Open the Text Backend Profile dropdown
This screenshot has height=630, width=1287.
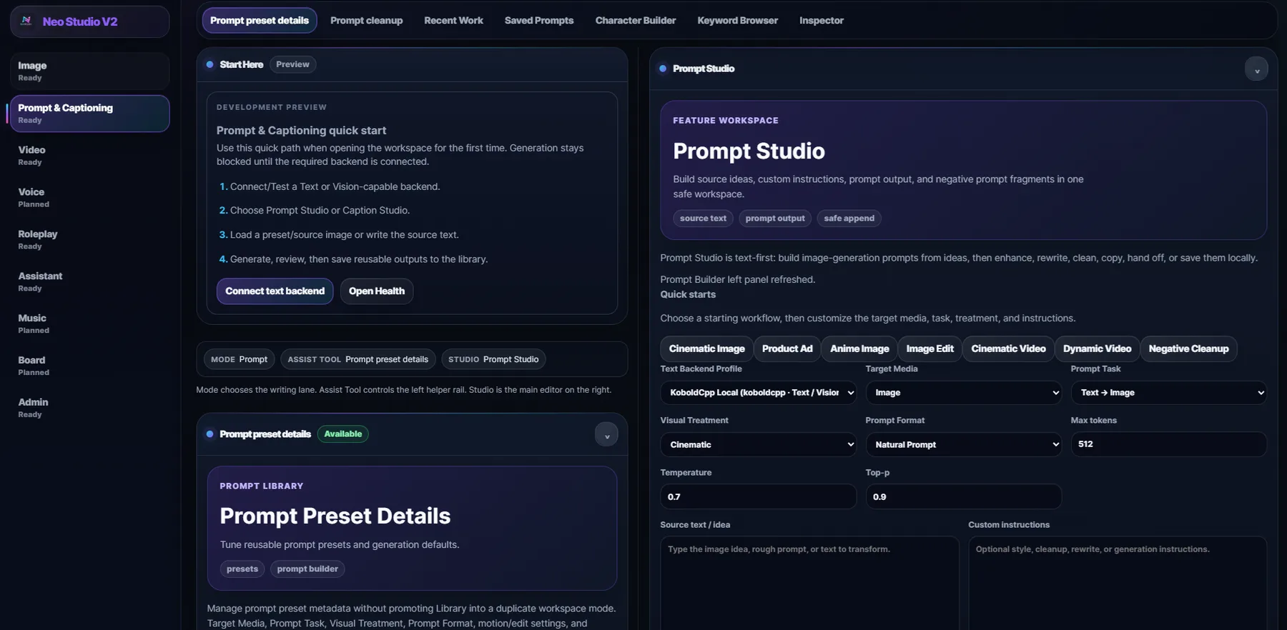click(758, 393)
